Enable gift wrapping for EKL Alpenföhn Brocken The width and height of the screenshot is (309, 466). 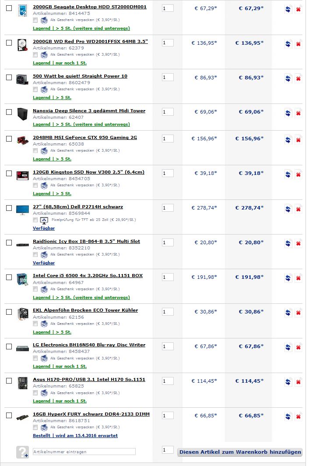tap(35, 324)
